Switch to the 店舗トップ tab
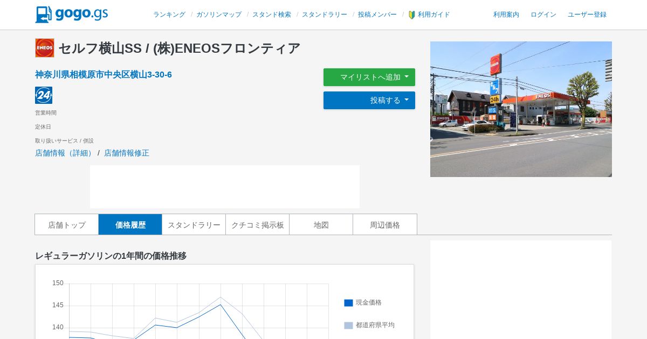The height and width of the screenshot is (339, 647). click(x=67, y=224)
